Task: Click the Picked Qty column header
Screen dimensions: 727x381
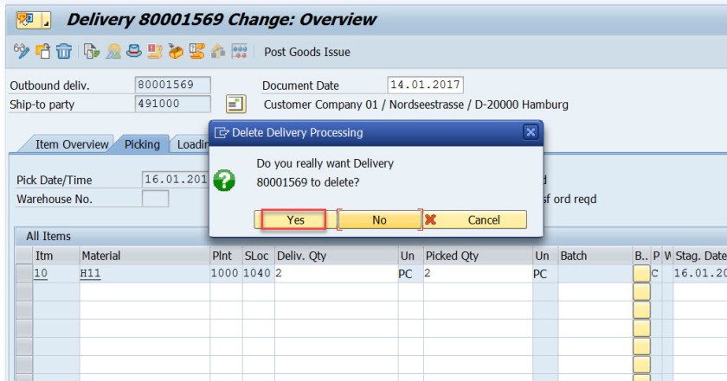Action: [x=478, y=256]
